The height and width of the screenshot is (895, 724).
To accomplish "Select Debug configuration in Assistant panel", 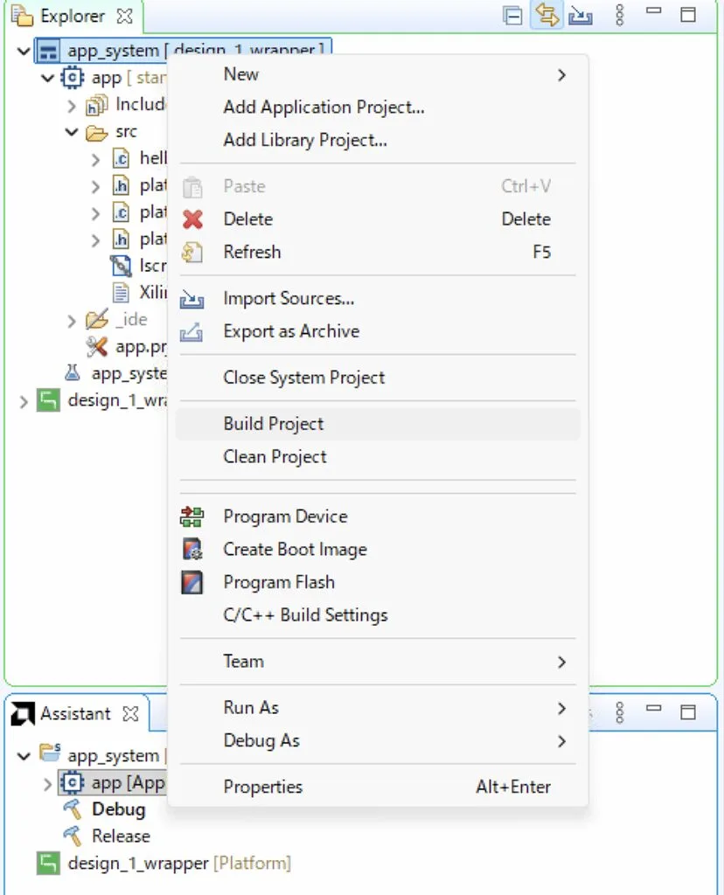I will click(x=118, y=809).
